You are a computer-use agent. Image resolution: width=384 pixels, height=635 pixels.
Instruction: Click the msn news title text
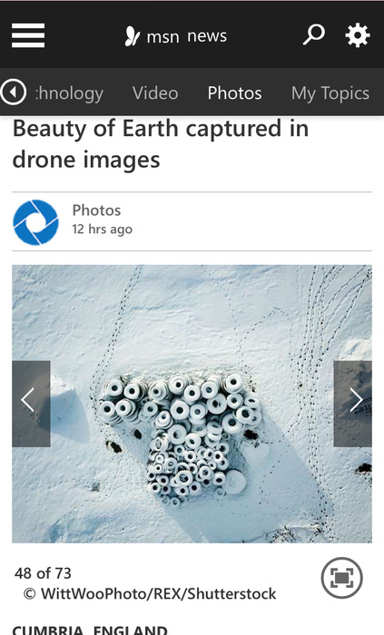tap(186, 36)
